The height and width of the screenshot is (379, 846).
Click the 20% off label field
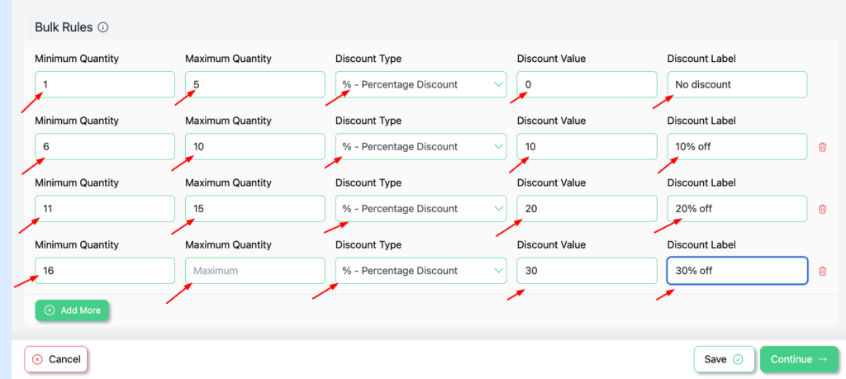tap(737, 209)
